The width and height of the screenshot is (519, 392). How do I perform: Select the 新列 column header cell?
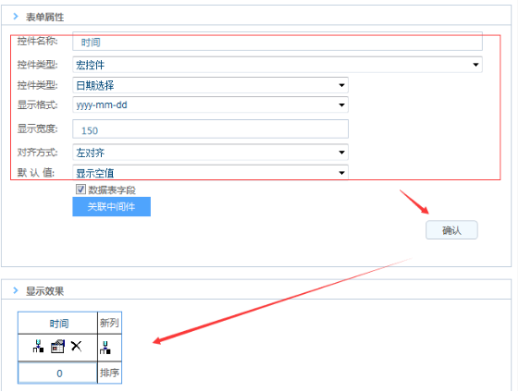pyautogui.click(x=109, y=323)
